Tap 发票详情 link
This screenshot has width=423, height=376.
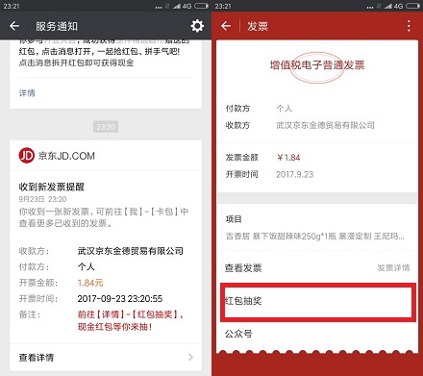click(393, 267)
